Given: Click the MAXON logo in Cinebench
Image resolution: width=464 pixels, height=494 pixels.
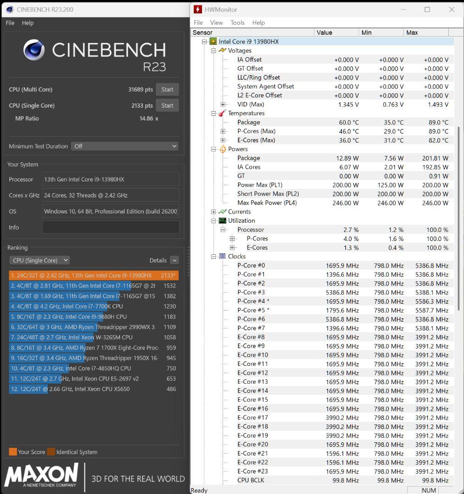Looking at the screenshot, I should [x=41, y=476].
